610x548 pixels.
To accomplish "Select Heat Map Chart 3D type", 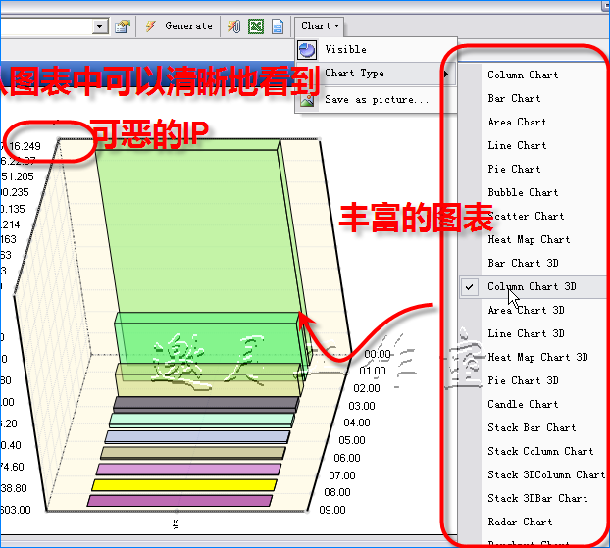I will click(537, 357).
